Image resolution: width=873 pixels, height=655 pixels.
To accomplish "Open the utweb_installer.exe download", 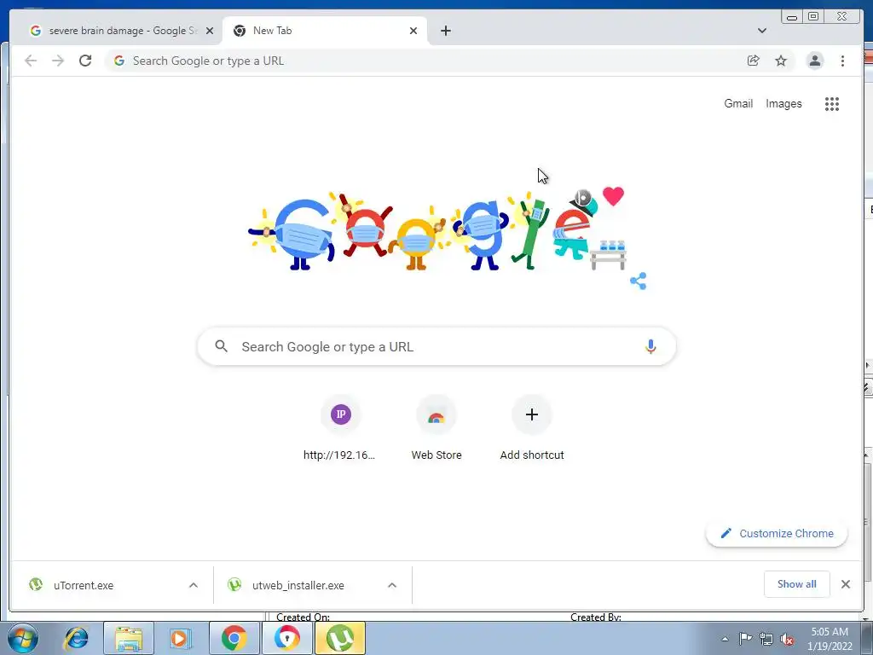I will coord(298,585).
